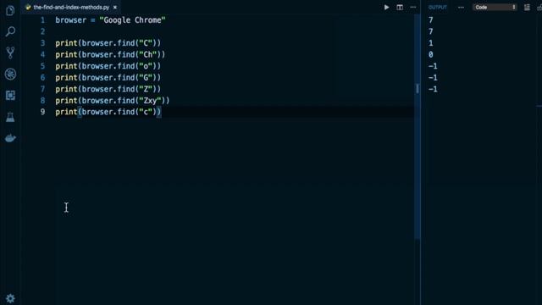Open the Extensions sidebar icon

pyautogui.click(x=10, y=95)
